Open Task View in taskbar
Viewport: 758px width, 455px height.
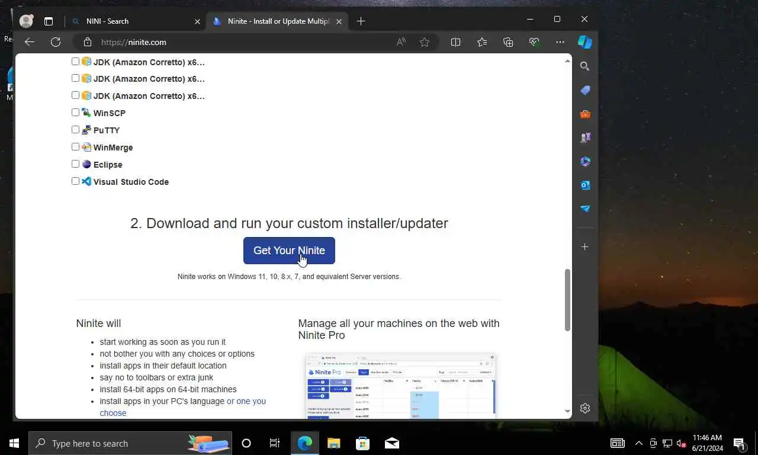tap(275, 443)
